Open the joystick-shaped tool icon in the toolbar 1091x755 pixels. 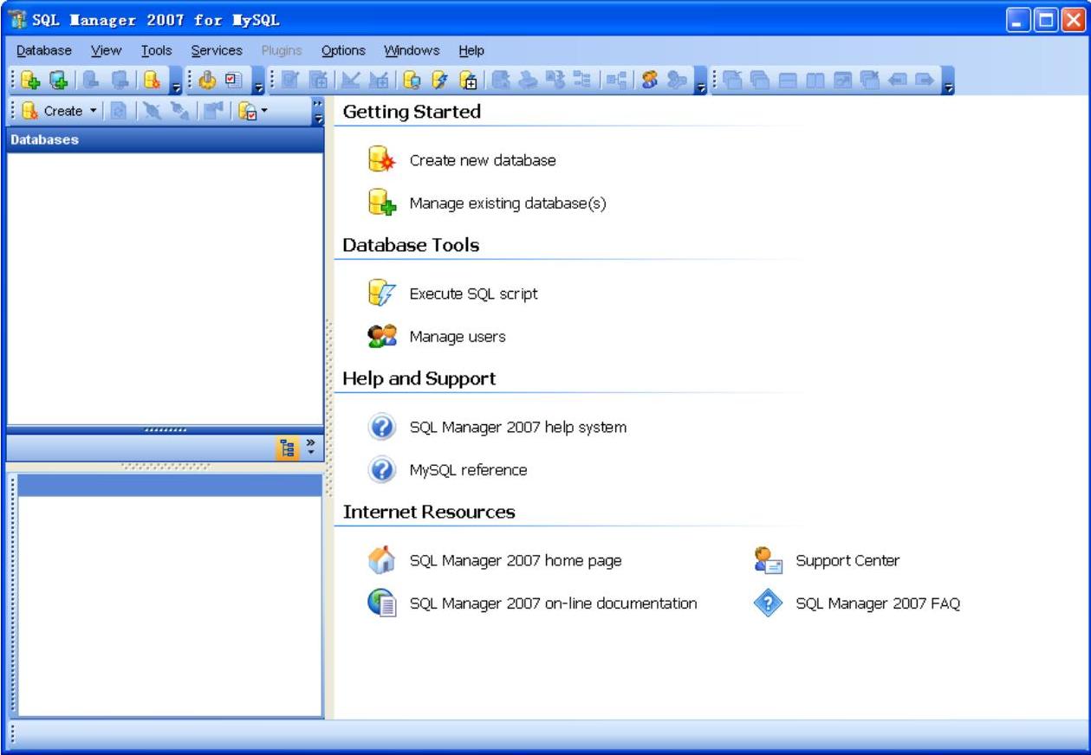click(207, 81)
